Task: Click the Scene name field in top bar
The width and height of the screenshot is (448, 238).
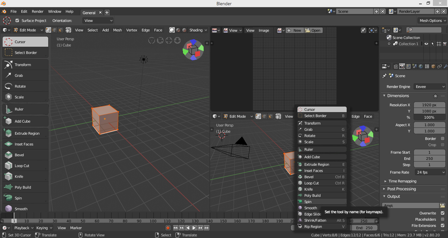Action: 355,11
